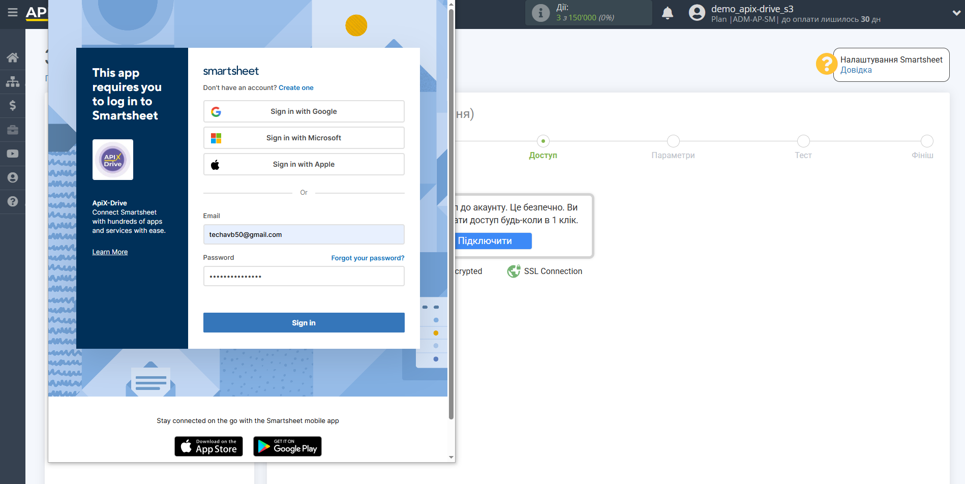
Task: Click the Підключити button
Action: [x=492, y=241]
